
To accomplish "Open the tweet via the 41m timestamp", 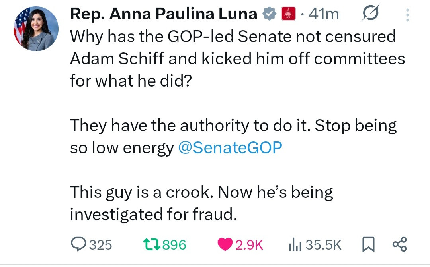I will click(324, 14).
